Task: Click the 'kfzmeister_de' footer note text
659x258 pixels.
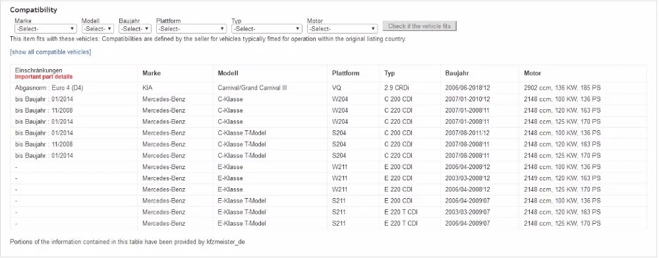Action: click(225, 242)
